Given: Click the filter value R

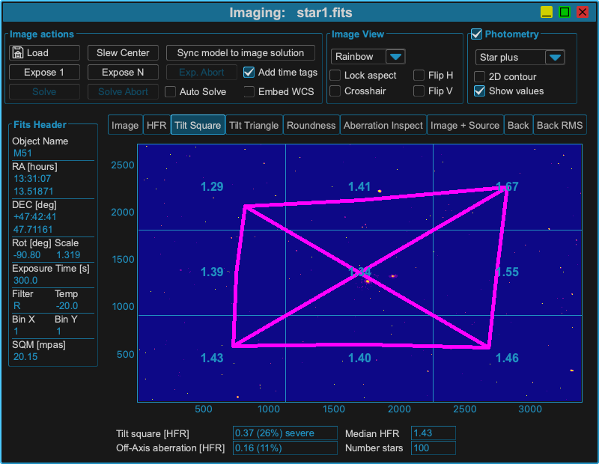Looking at the screenshot, I should (16, 306).
